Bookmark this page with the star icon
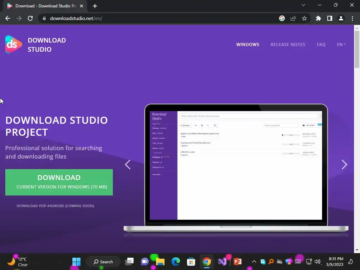This screenshot has width=360, height=270. (x=304, y=18)
